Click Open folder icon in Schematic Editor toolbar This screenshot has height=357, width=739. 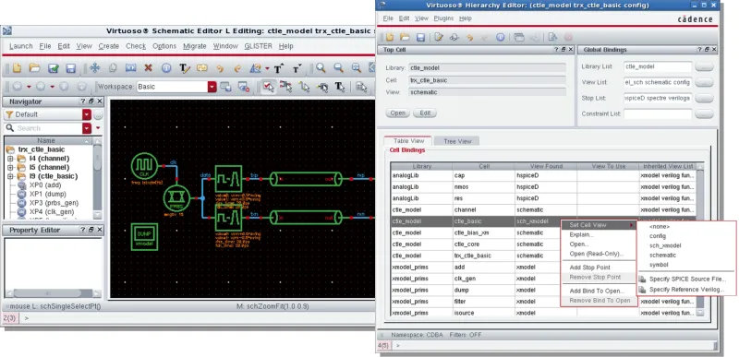(34, 68)
